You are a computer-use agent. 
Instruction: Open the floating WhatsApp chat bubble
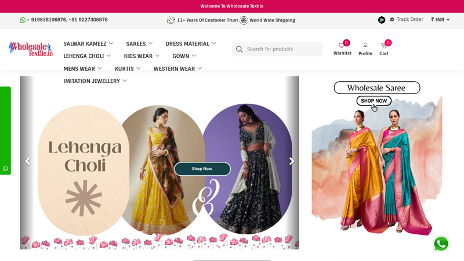441,244
